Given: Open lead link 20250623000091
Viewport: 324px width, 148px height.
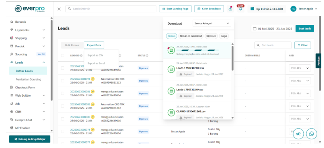Looking at the screenshot, I should 80,79.
